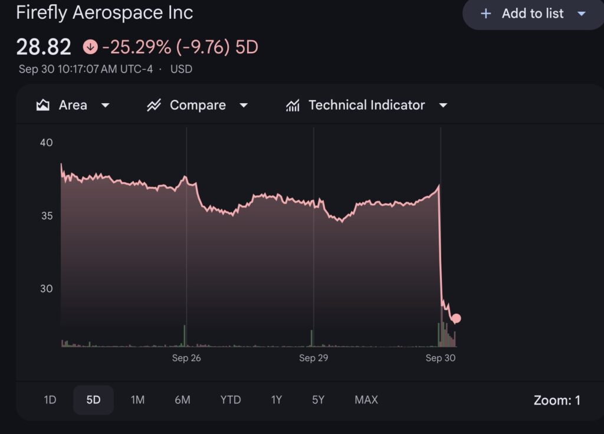Click the Compare lines icon

click(x=154, y=106)
